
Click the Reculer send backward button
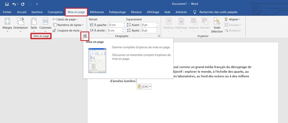(205, 25)
